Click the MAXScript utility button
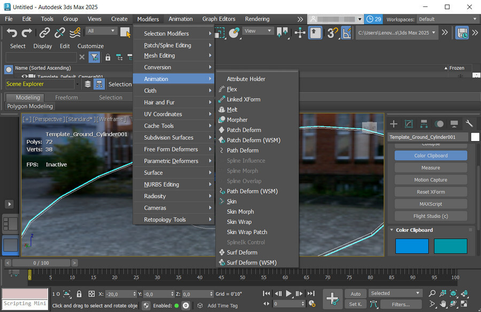The image size is (481, 312). click(431, 204)
